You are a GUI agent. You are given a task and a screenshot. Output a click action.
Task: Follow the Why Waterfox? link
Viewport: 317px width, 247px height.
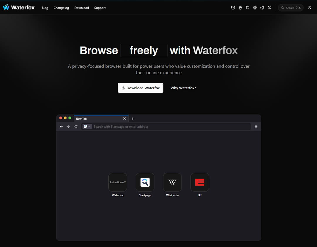click(183, 88)
